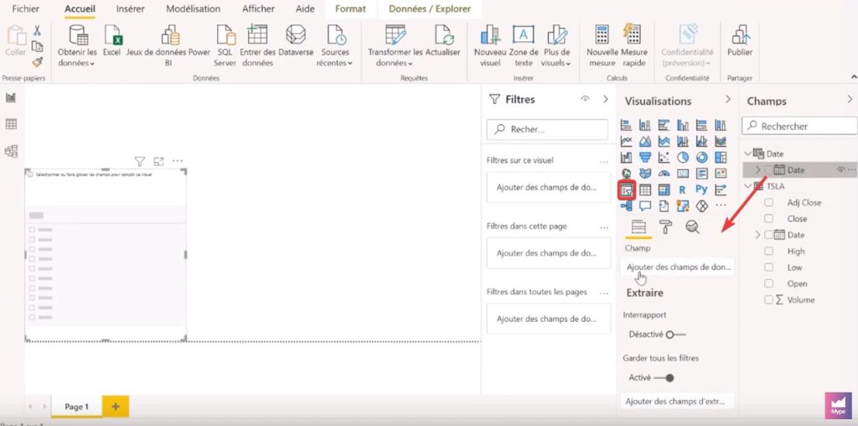
Task: Switch to Report view in left sidebar
Action: [x=11, y=98]
